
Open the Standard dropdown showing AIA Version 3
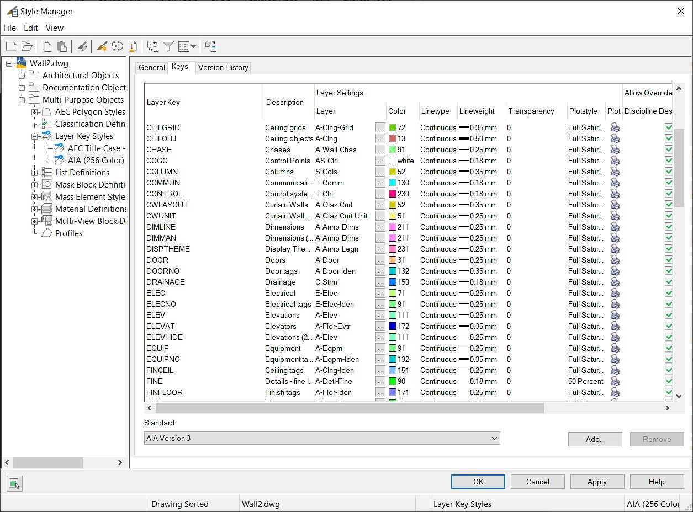coord(322,438)
